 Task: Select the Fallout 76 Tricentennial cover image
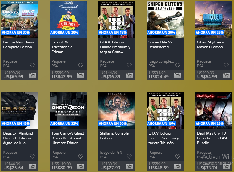[x=68, y=19]
